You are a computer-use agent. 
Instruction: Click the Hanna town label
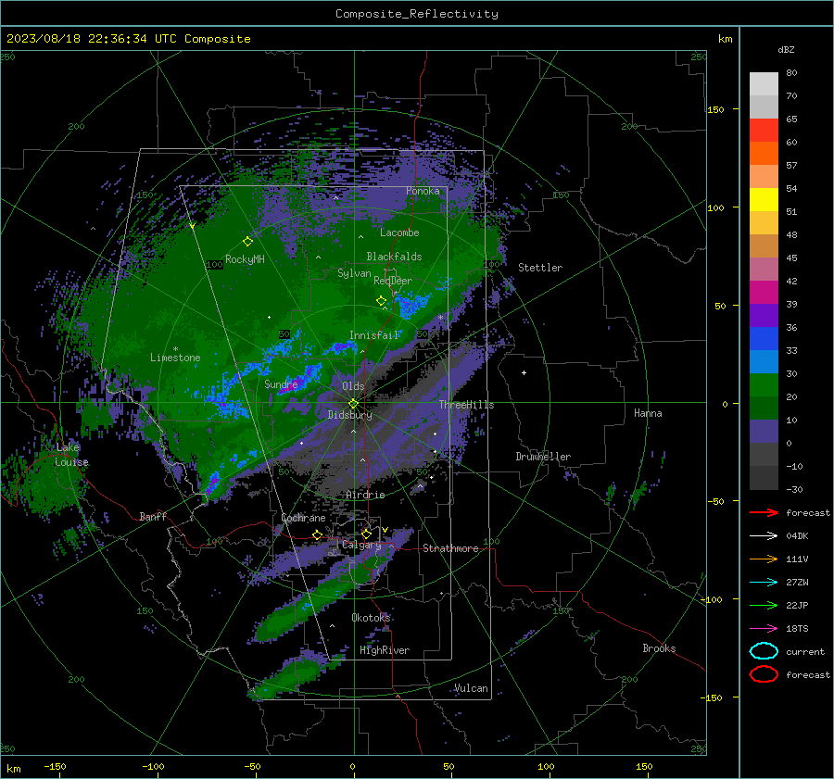[x=648, y=413]
